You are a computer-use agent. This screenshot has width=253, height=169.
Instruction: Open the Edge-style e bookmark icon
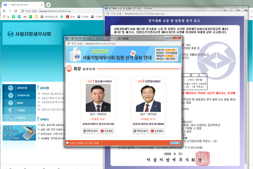(x=62, y=17)
